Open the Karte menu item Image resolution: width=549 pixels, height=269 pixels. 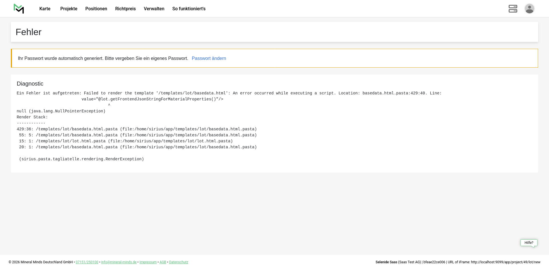pos(45,9)
